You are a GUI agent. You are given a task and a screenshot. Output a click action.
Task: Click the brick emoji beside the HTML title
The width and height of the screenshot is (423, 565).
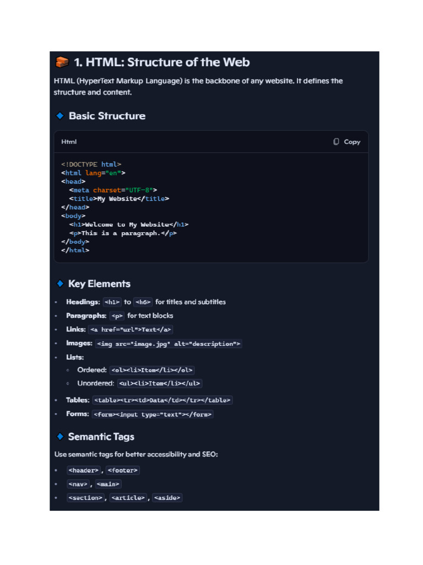pos(62,62)
